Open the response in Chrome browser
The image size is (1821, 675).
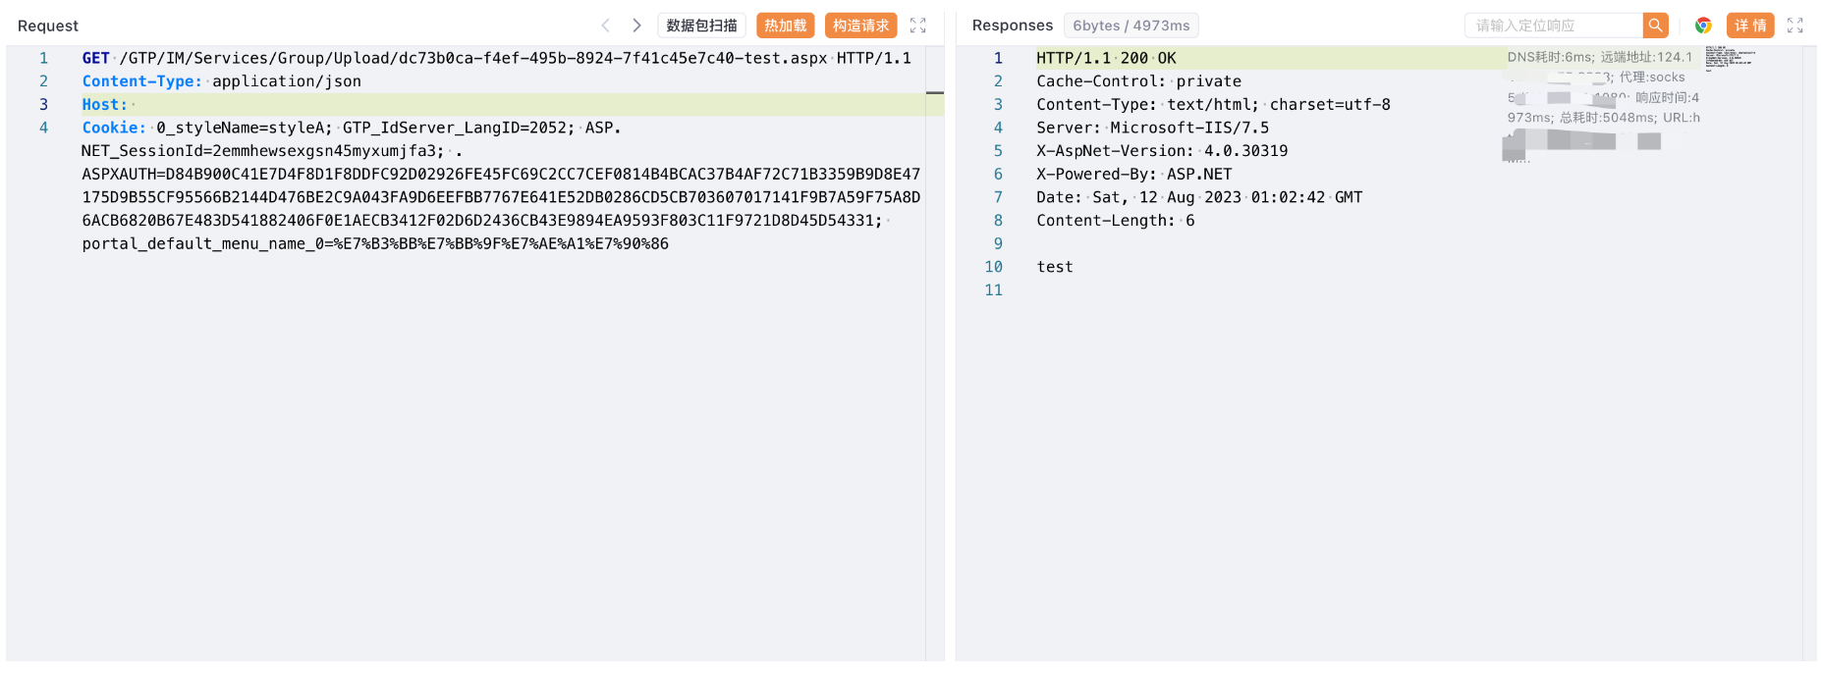(1703, 26)
